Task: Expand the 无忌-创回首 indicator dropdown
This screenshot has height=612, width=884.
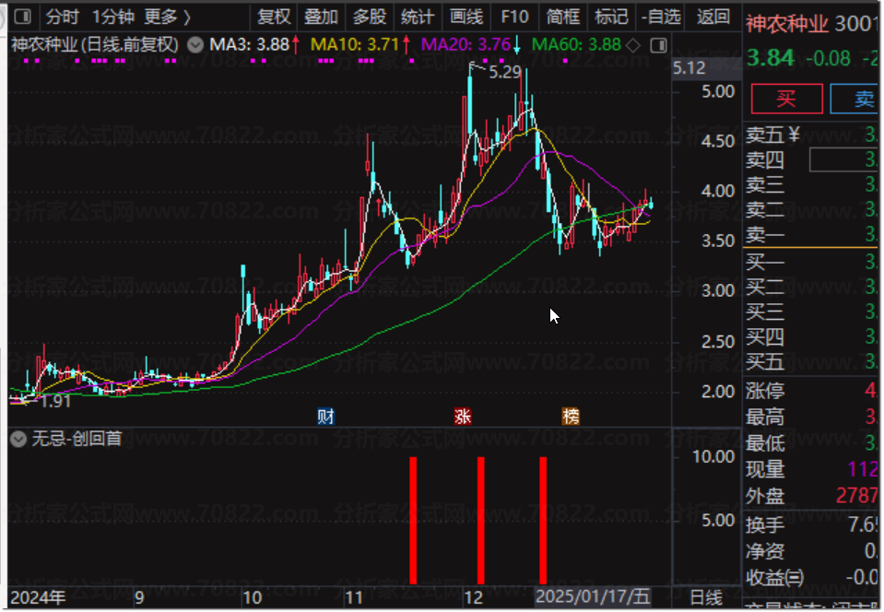Action: 18,439
